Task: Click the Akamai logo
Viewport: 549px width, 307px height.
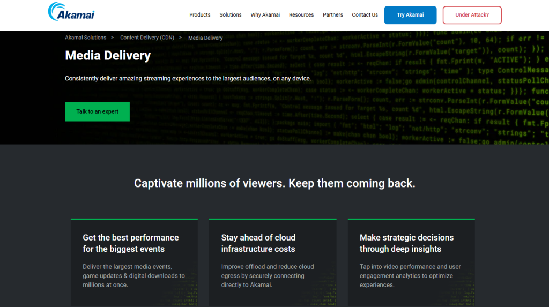Action: pos(71,12)
